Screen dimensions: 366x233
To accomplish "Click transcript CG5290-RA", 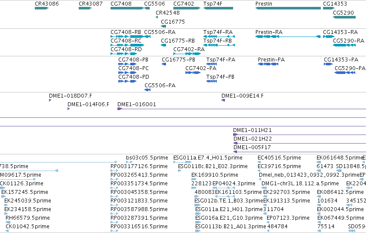I will (344, 45).
